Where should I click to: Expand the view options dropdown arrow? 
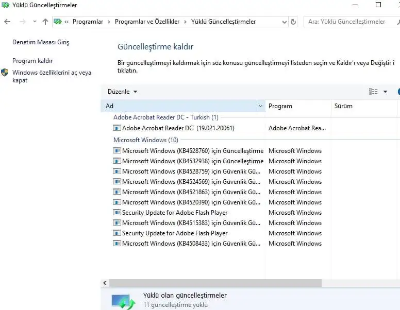pyautogui.click(x=385, y=92)
